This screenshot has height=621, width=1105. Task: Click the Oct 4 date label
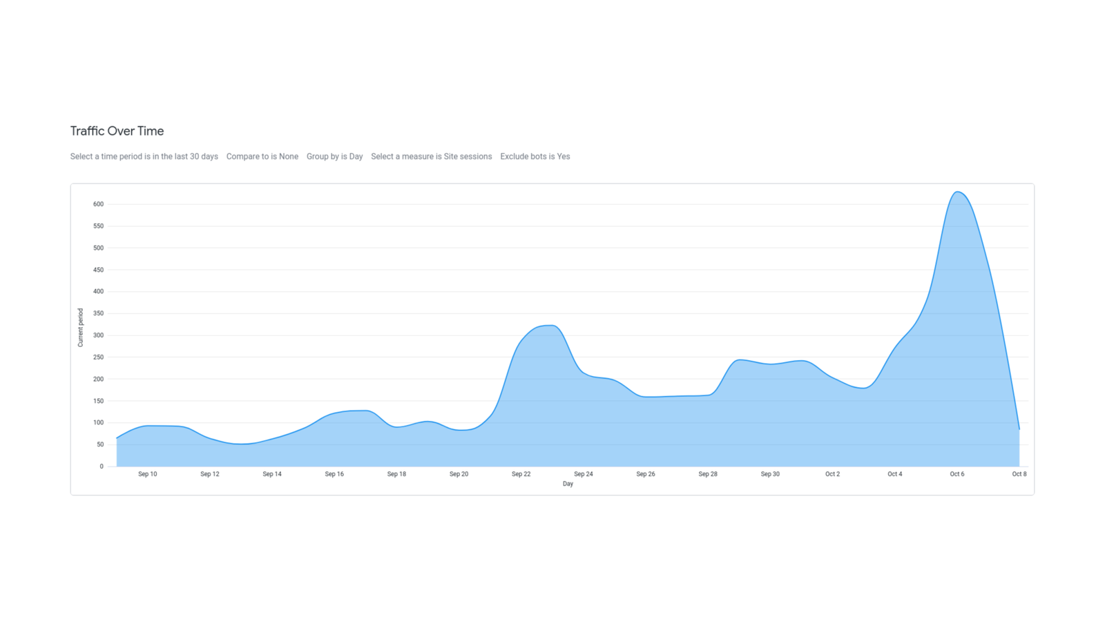pos(895,474)
